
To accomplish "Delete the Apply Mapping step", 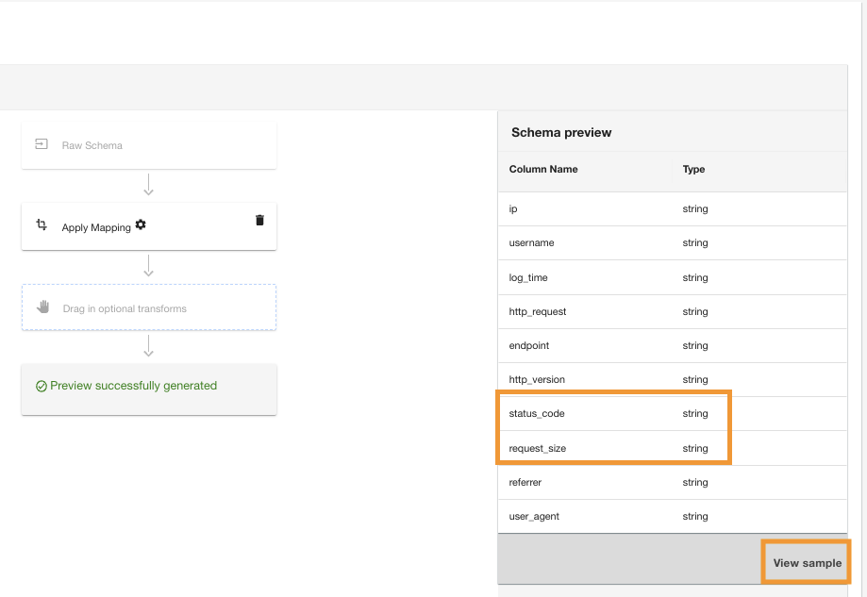I will click(259, 220).
